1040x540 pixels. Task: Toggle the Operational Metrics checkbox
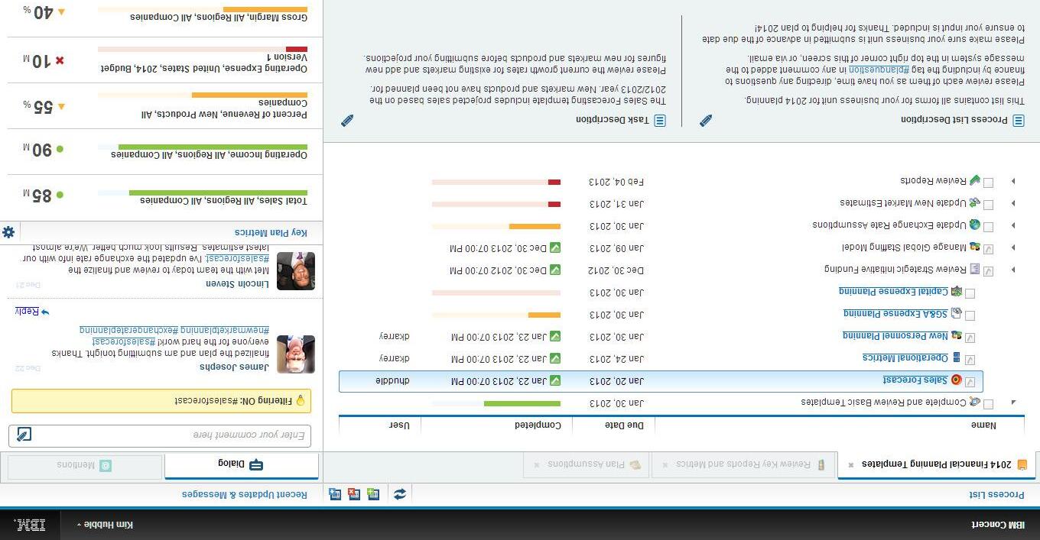point(970,360)
